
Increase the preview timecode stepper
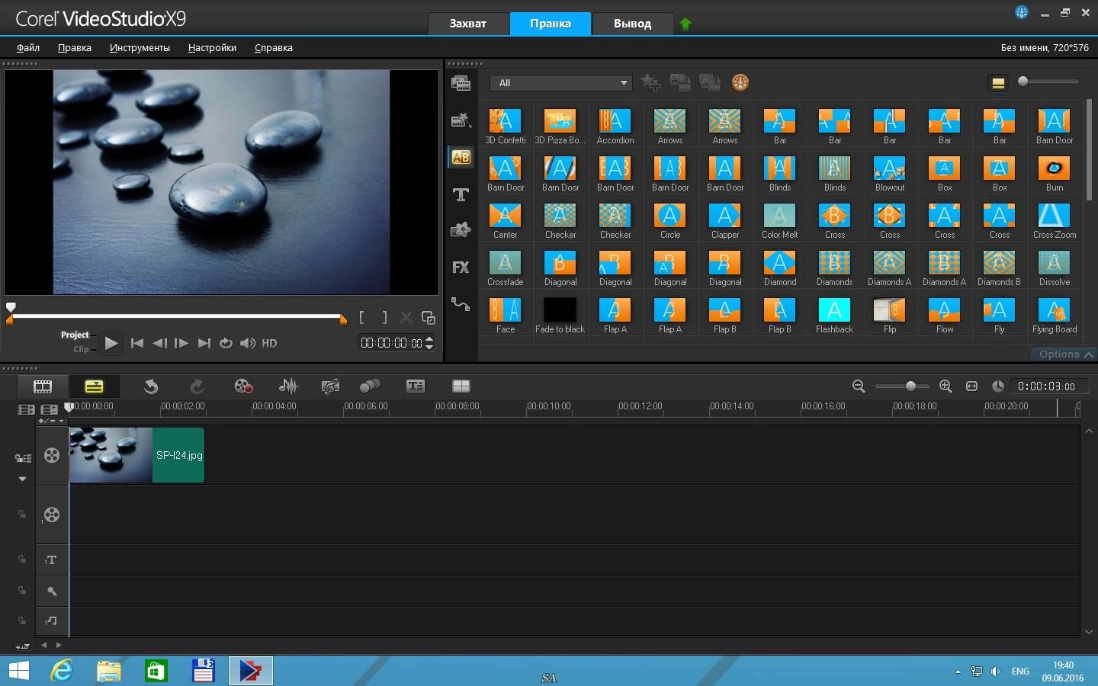[x=429, y=338]
